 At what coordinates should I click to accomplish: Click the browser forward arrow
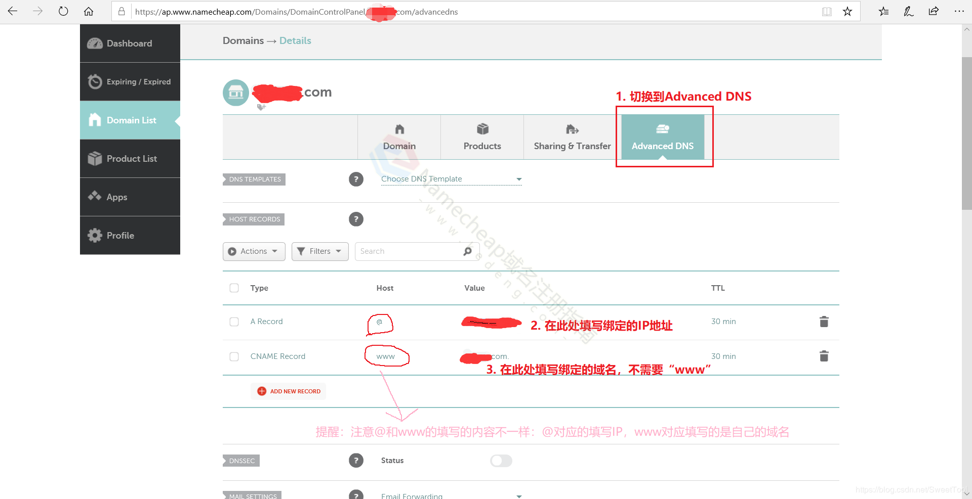[x=38, y=11]
